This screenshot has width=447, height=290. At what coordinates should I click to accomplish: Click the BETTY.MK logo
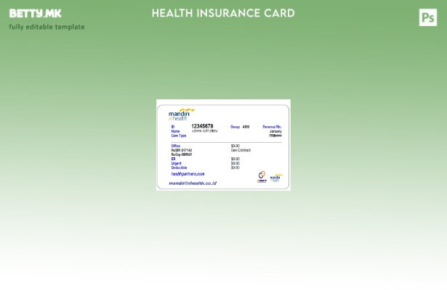coord(35,14)
